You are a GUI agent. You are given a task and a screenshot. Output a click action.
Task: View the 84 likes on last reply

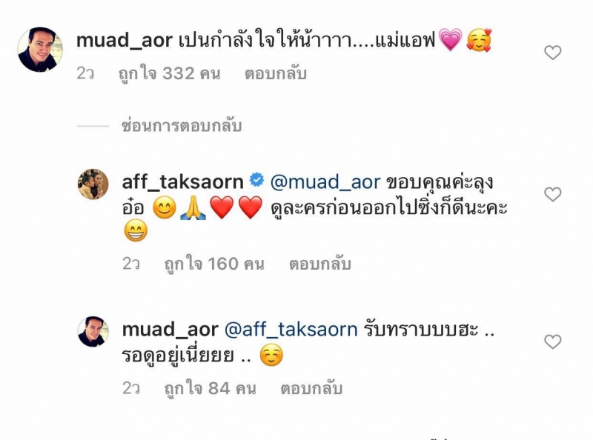point(211,388)
